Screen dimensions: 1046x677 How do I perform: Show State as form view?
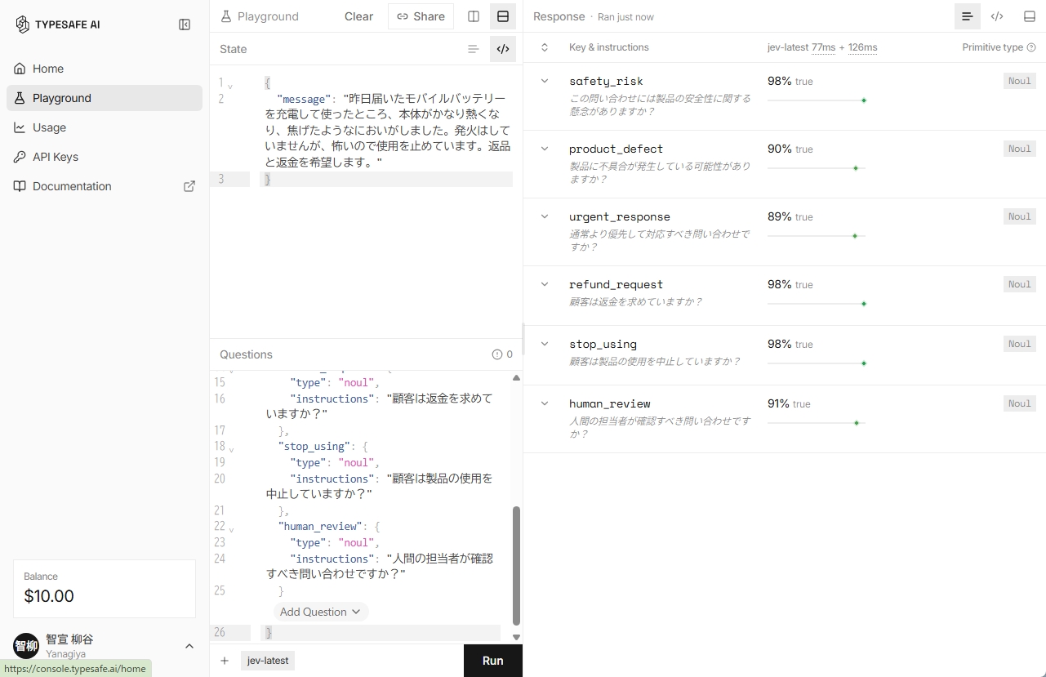pyautogui.click(x=474, y=49)
